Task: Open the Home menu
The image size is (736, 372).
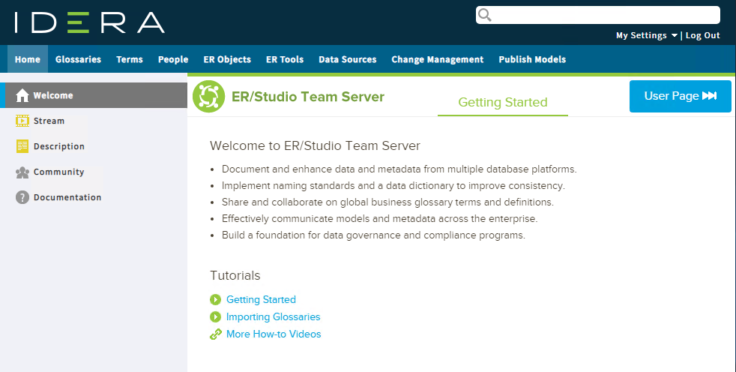Action: tap(27, 59)
